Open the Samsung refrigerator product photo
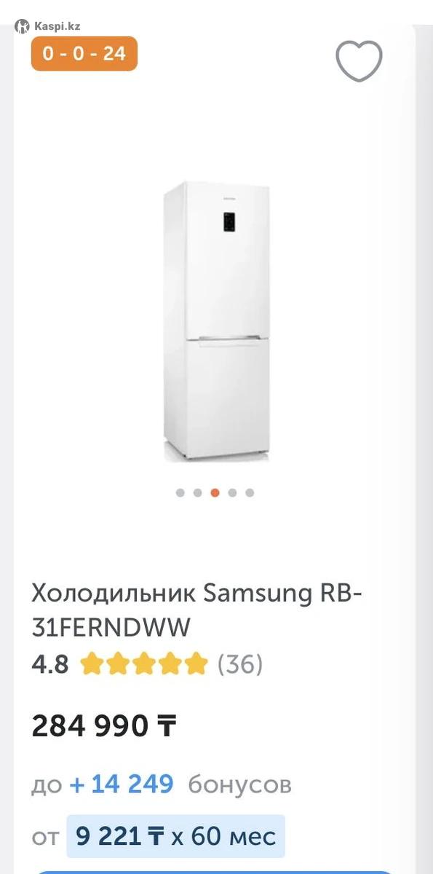 coord(217,321)
